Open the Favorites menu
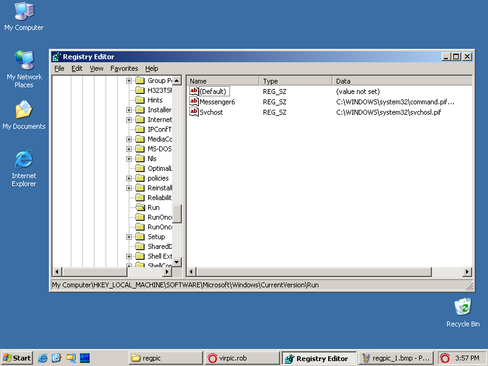The height and width of the screenshot is (366, 488). pyautogui.click(x=124, y=68)
